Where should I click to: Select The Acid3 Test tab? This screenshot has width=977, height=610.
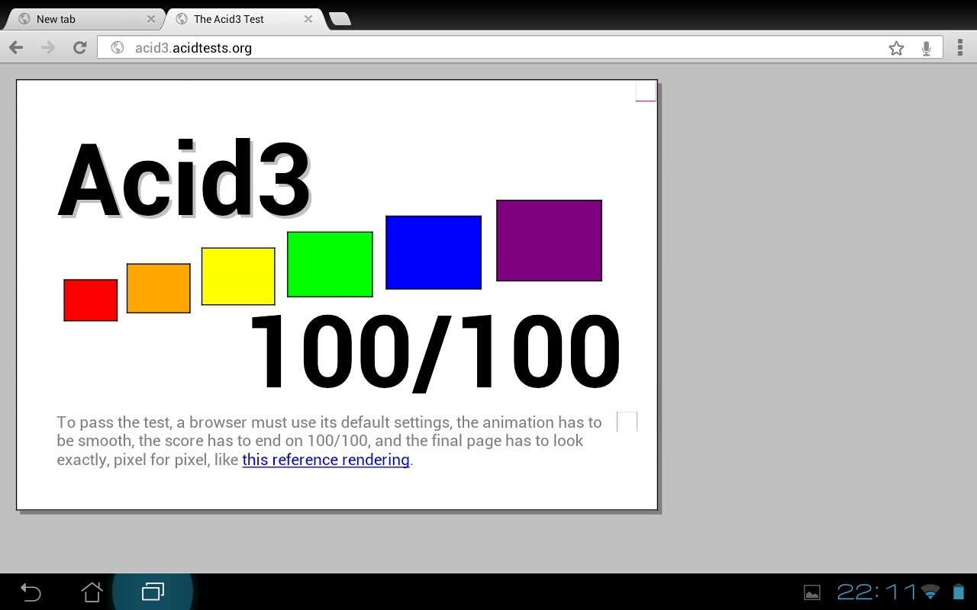tap(229, 18)
